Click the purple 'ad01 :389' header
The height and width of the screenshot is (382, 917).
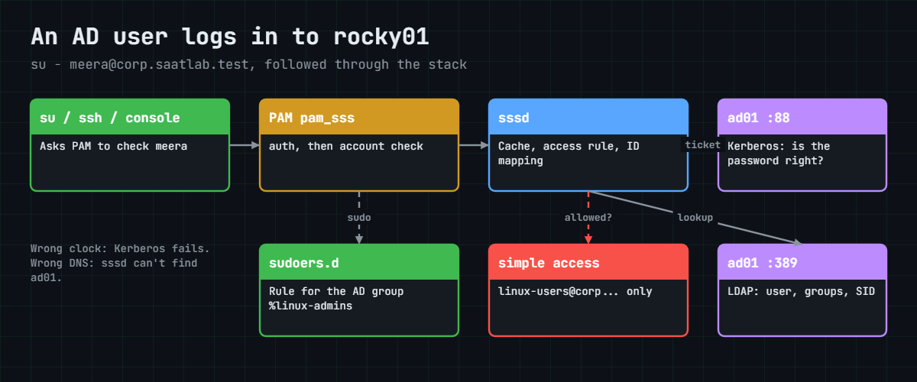802,263
